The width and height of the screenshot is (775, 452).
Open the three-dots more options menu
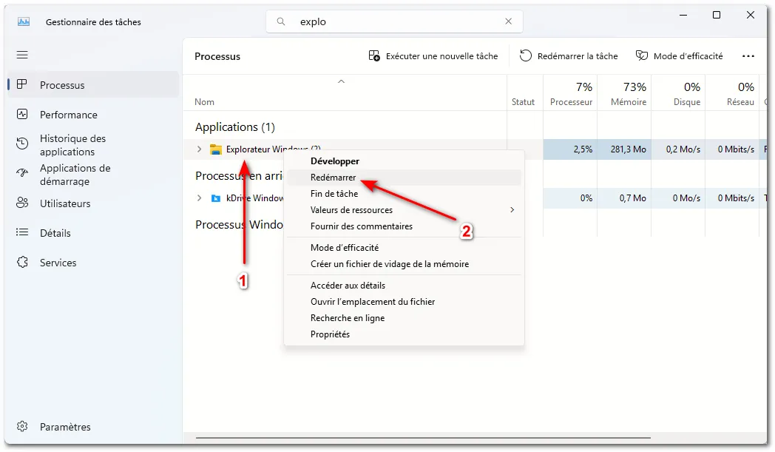pos(748,56)
